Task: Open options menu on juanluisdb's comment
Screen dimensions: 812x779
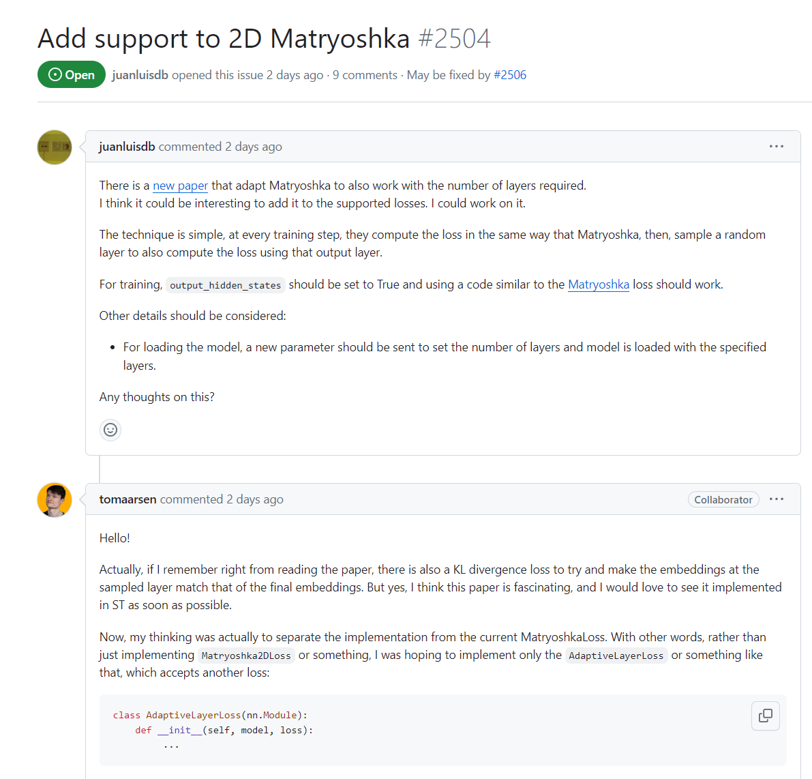Action: pyautogui.click(x=776, y=147)
